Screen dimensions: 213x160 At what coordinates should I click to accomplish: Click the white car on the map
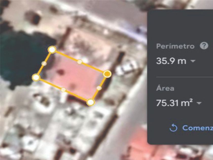click(x=127, y=67)
